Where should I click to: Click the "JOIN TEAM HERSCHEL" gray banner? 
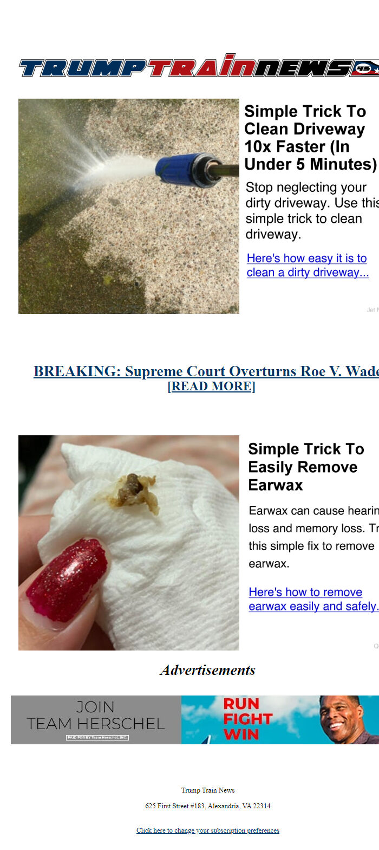tap(96, 720)
